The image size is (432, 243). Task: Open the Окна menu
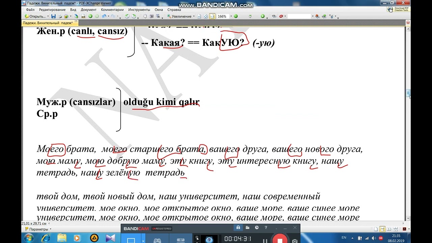[159, 10]
